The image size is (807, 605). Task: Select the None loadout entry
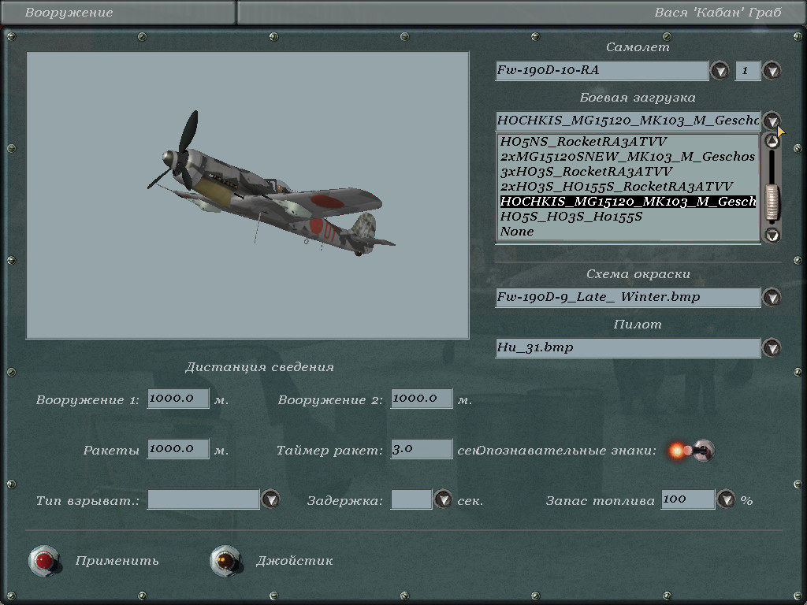[x=628, y=231]
